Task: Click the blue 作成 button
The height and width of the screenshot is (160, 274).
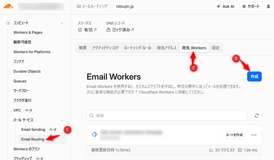Action: click(254, 77)
